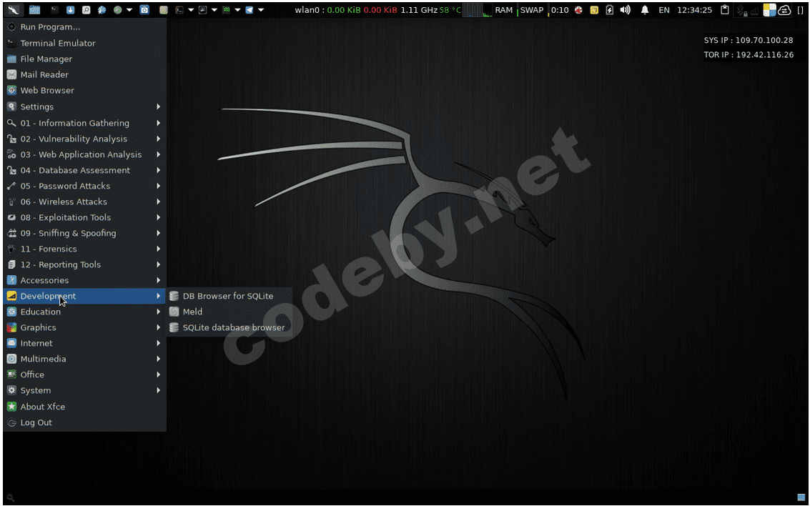
Task: Open 05 - Password Attacks category
Action: click(85, 186)
